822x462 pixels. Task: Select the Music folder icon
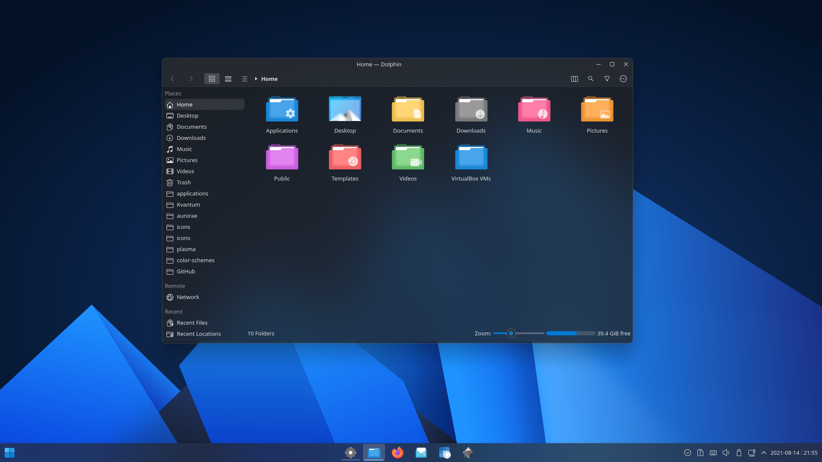[x=534, y=109]
